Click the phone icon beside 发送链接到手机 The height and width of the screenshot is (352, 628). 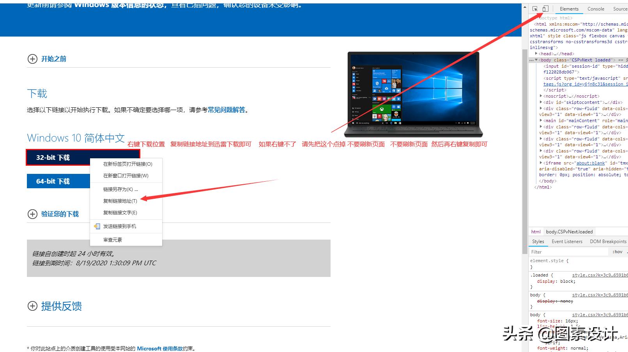[97, 226]
